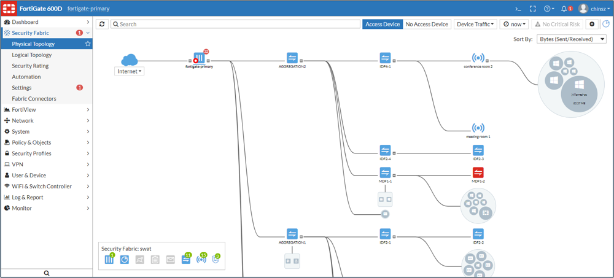The image size is (614, 278).
Task: Click FortiClient shield icon with 3 badge
Action: 216,259
